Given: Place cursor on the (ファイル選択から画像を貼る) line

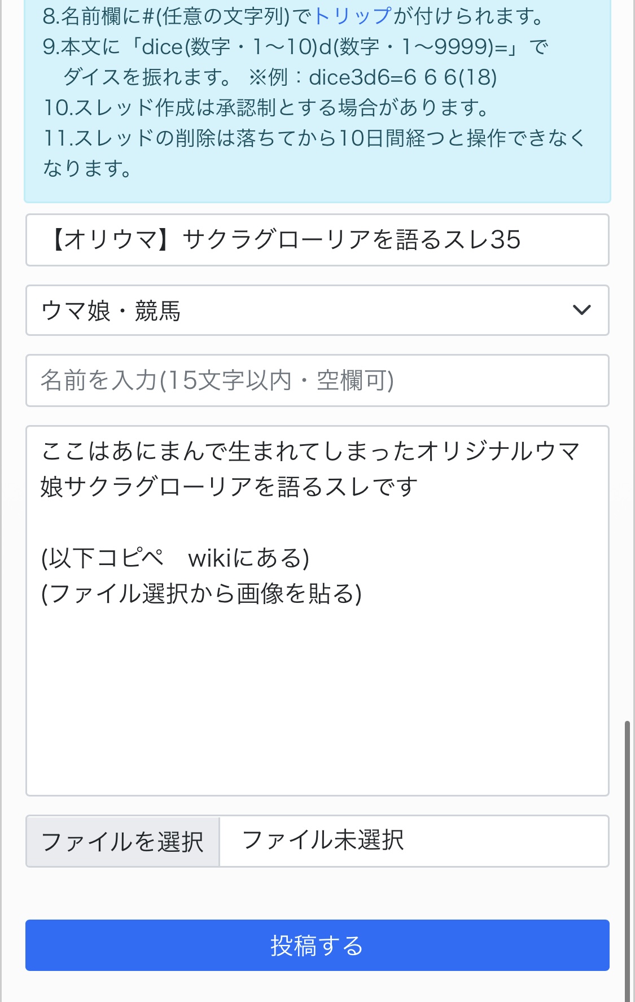Looking at the screenshot, I should (x=202, y=594).
